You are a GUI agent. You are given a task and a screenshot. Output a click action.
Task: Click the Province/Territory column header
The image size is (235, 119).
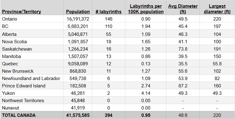(21, 12)
